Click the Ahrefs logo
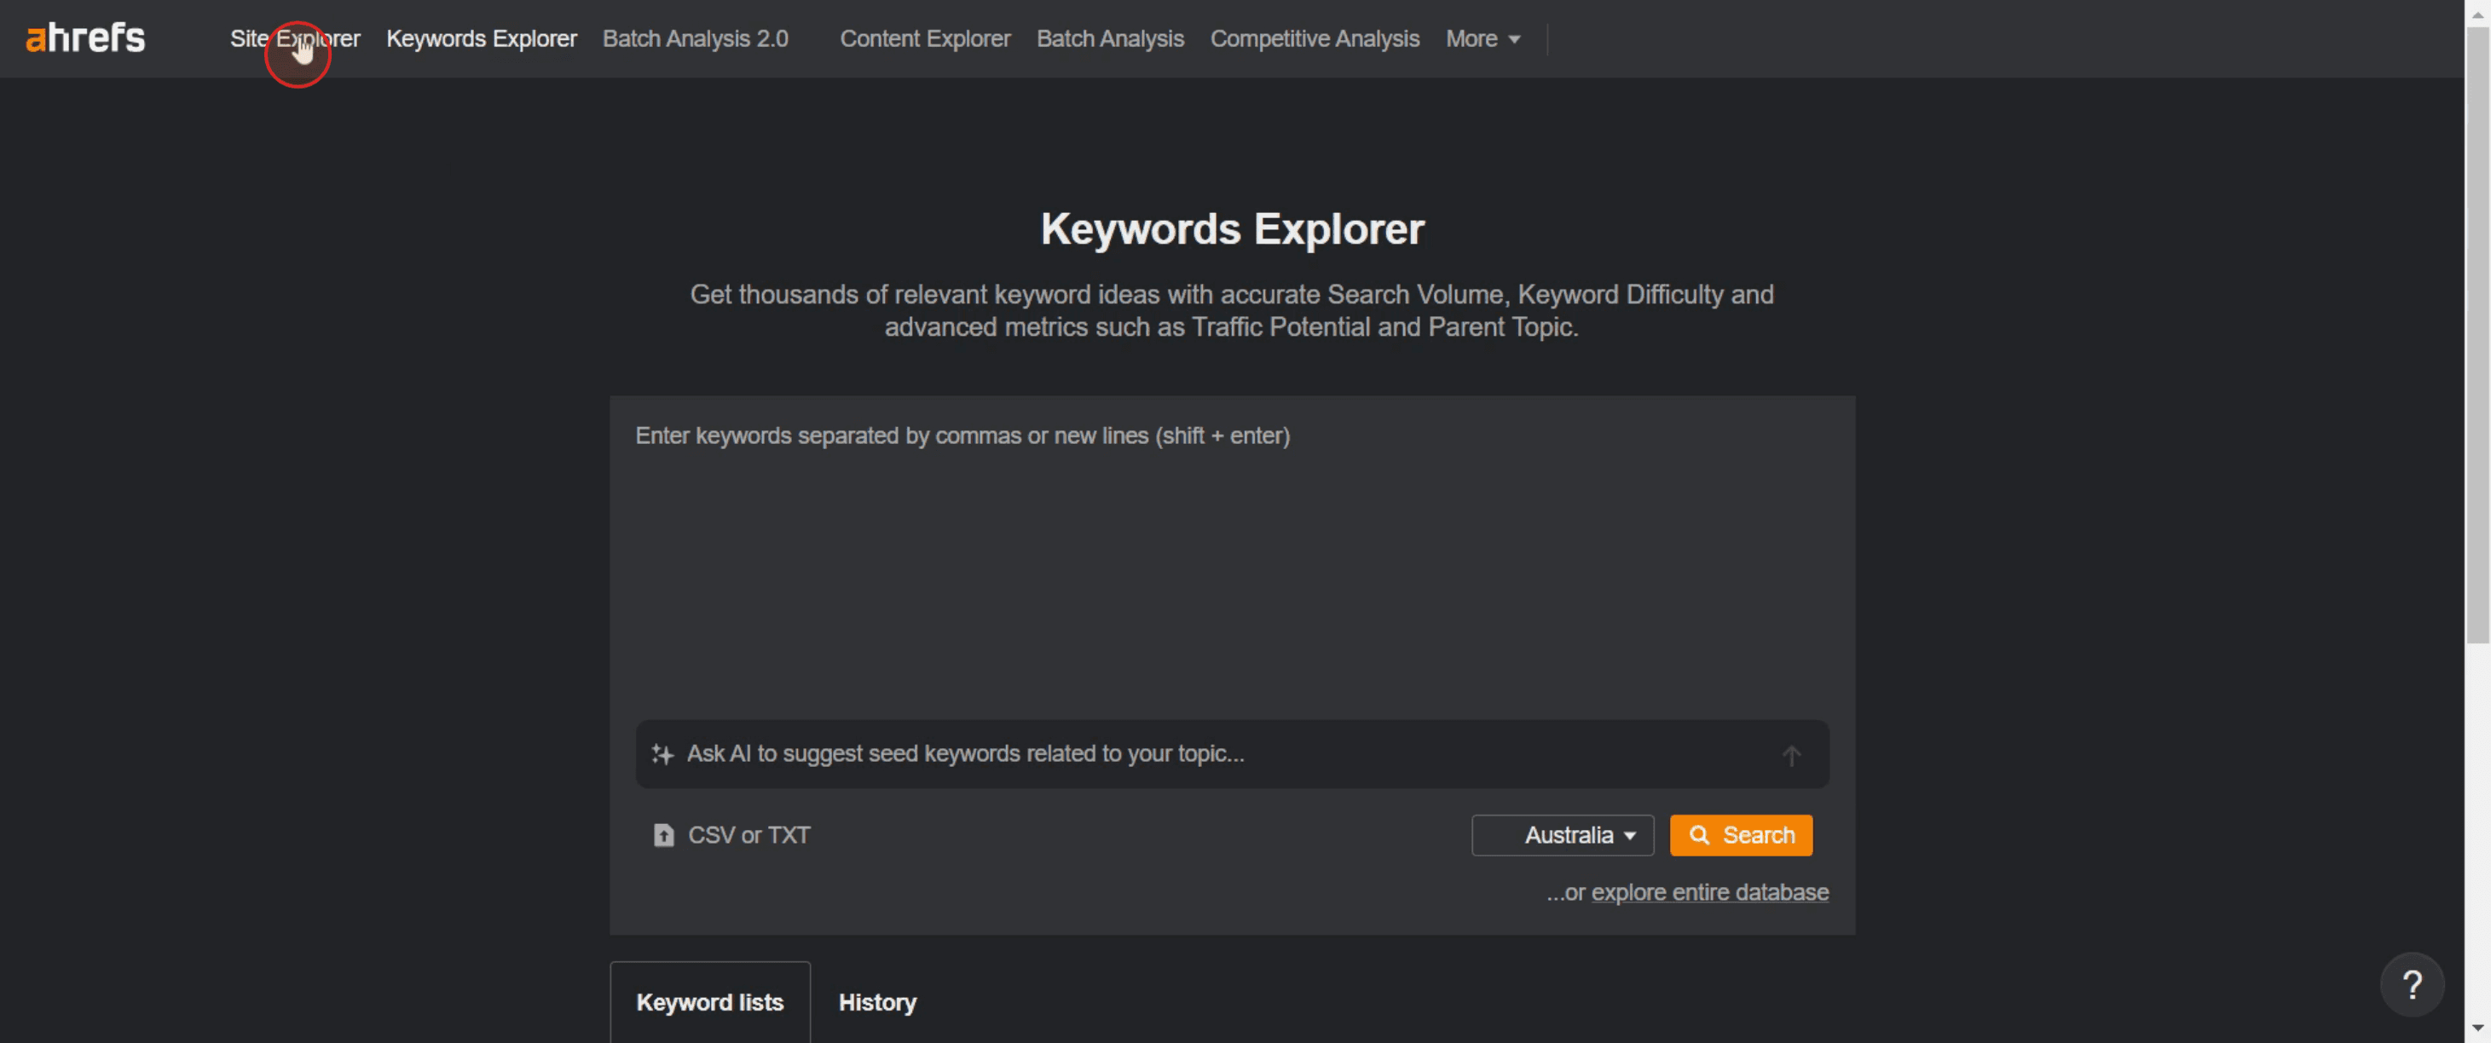The image size is (2491, 1043). click(x=85, y=38)
